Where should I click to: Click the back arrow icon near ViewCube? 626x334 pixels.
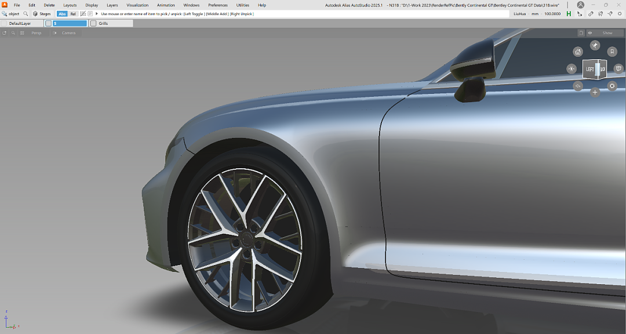(x=577, y=86)
